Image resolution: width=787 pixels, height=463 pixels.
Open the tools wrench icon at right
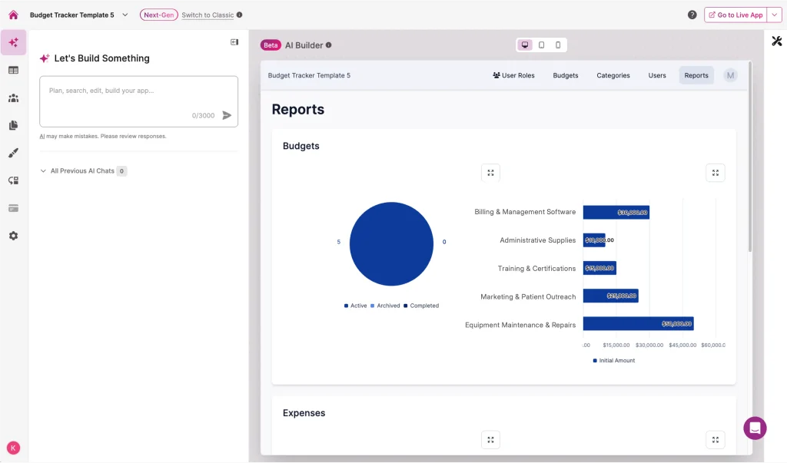click(776, 41)
